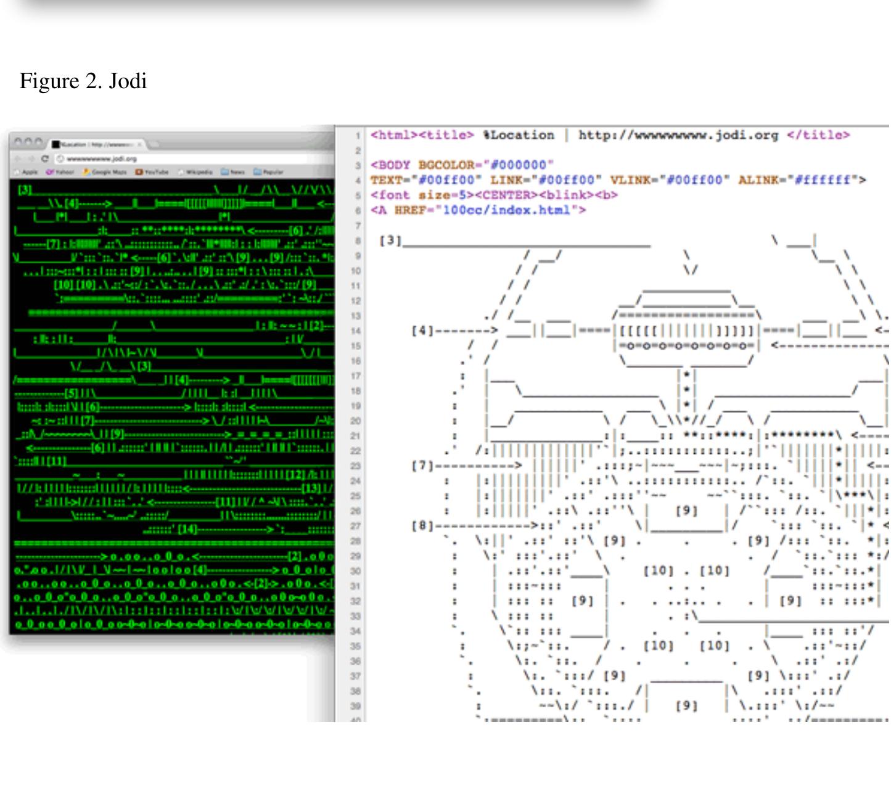Viewport: 891px width, 793px height.
Task: Close the %Location browser tab
Action: click(140, 144)
